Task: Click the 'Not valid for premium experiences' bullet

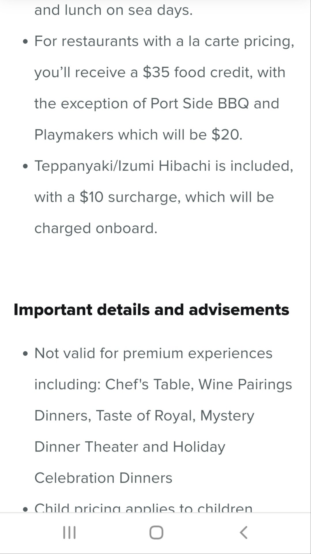Action: pyautogui.click(x=154, y=352)
